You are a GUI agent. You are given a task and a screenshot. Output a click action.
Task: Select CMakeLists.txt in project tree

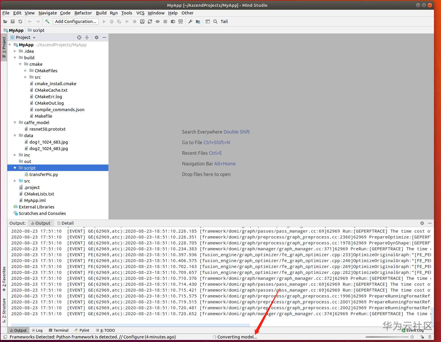(39, 194)
